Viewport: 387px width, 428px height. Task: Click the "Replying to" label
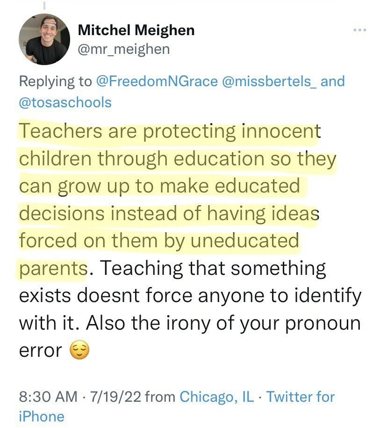coord(56,81)
